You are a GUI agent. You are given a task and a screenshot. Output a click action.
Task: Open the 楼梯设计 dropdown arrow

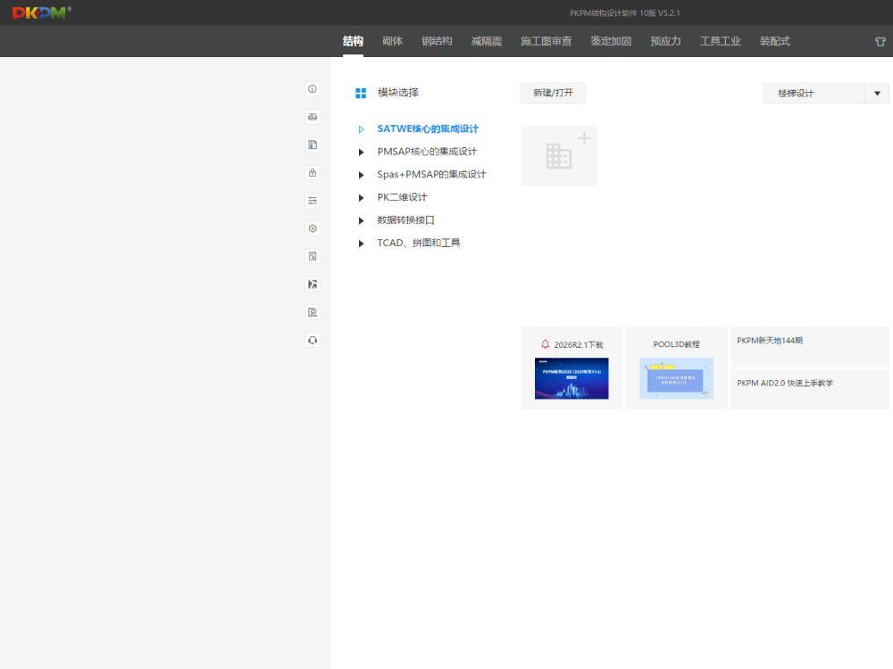(877, 94)
